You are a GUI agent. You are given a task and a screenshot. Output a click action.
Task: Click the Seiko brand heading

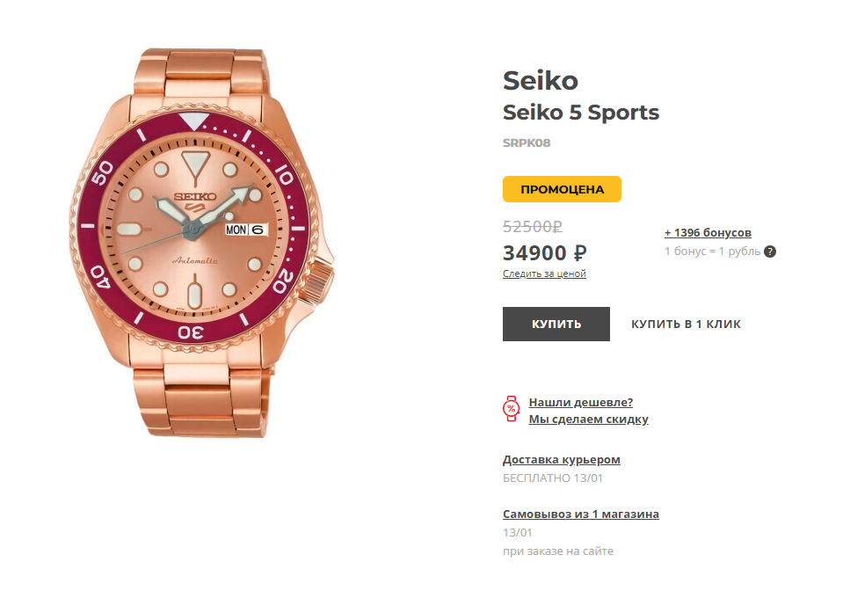[540, 81]
